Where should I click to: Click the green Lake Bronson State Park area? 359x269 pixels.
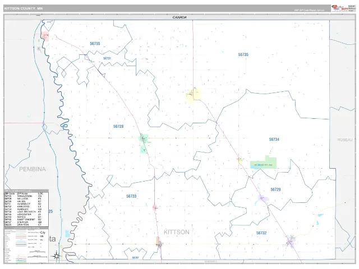point(264,163)
